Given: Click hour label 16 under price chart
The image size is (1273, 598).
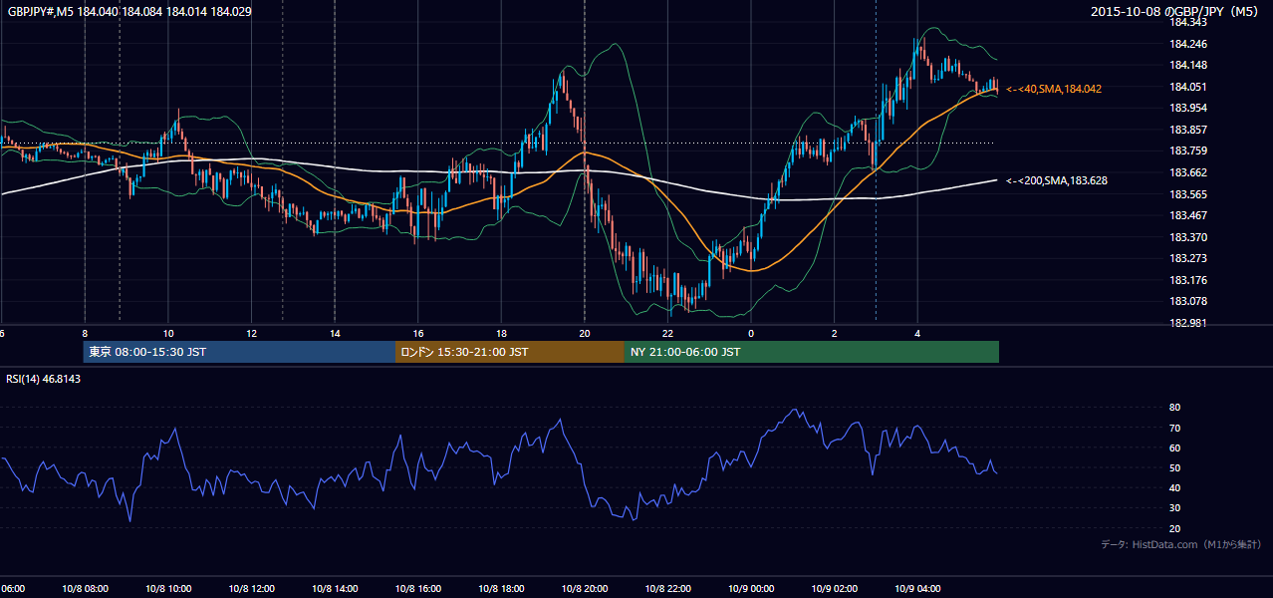Looking at the screenshot, I should tap(418, 334).
